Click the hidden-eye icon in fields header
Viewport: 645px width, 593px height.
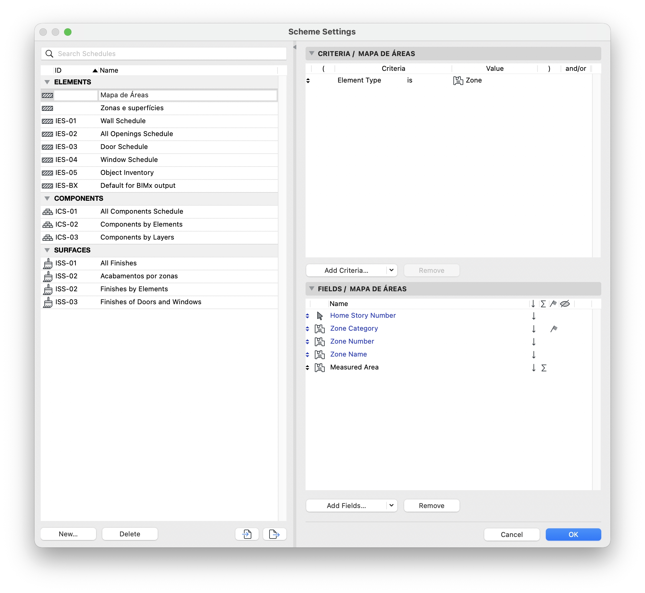click(565, 304)
